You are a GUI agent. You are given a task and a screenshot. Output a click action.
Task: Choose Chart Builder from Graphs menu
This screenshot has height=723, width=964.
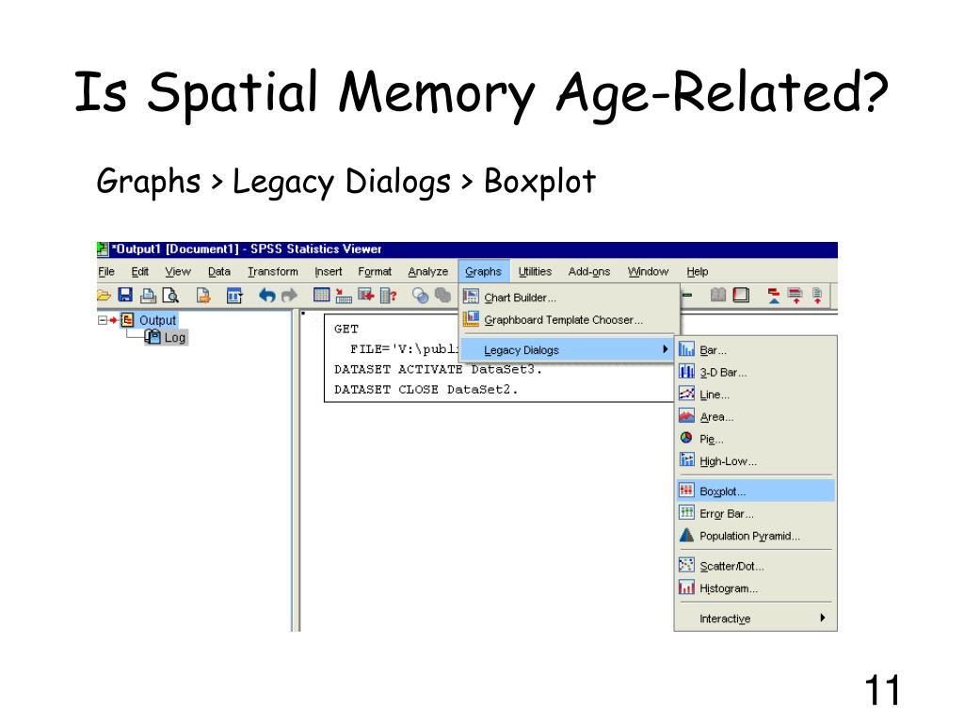pos(570,297)
